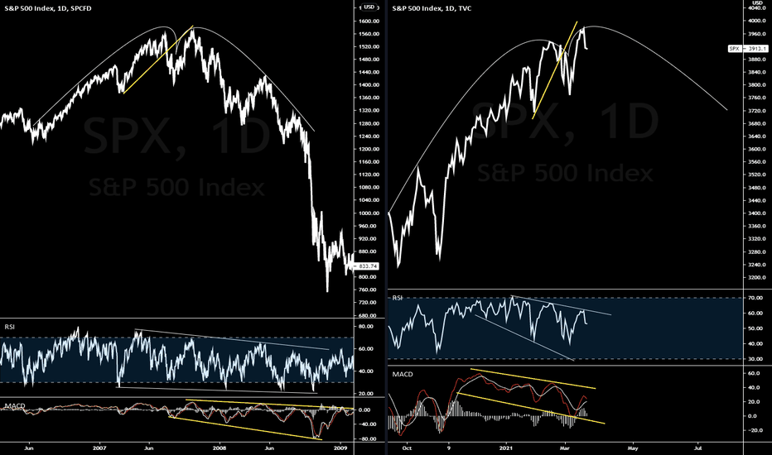The image size is (772, 455).
Task: Click the 80.00 level on left RSI axis
Action: click(366, 327)
